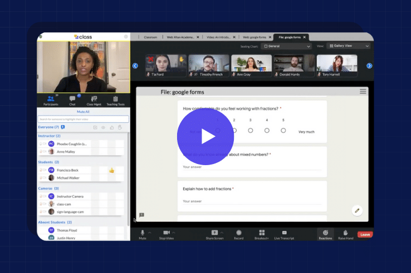Open the Gallery View dropdown
Screen dimensions: 411x273
349,46
